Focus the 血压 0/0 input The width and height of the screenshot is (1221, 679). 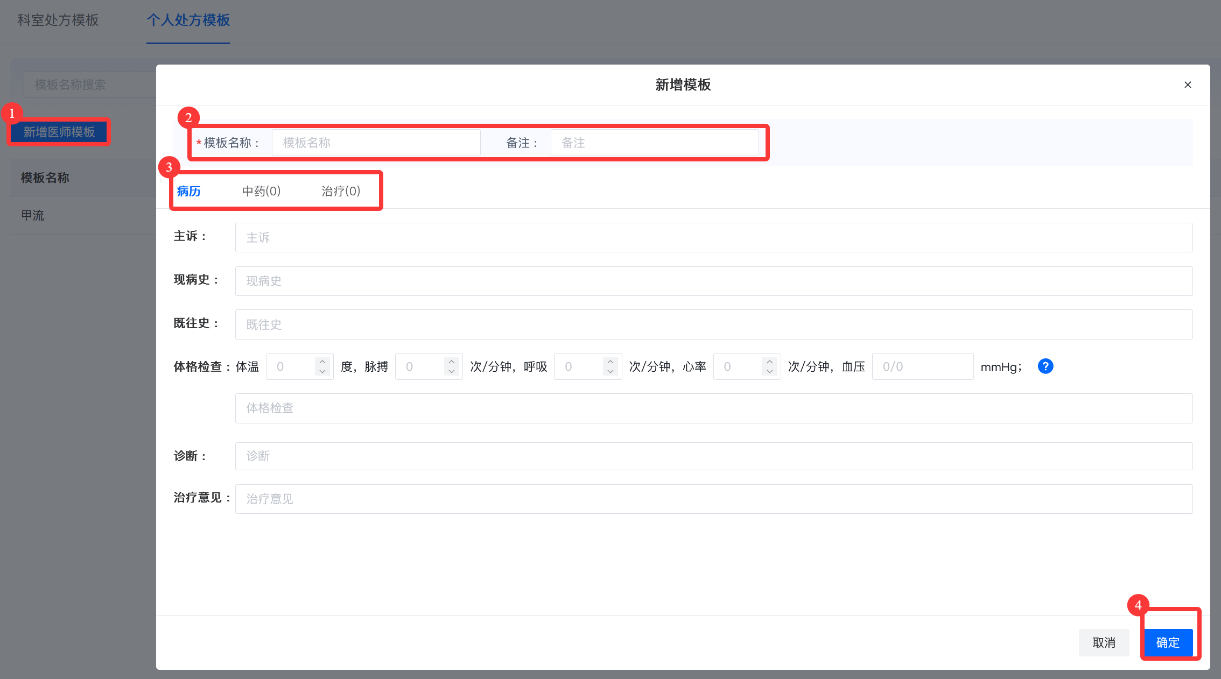coord(922,366)
